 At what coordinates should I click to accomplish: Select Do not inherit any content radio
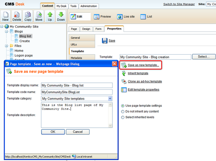point(123,112)
